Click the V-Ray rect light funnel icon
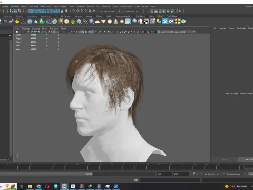 pyautogui.click(x=103, y=22)
